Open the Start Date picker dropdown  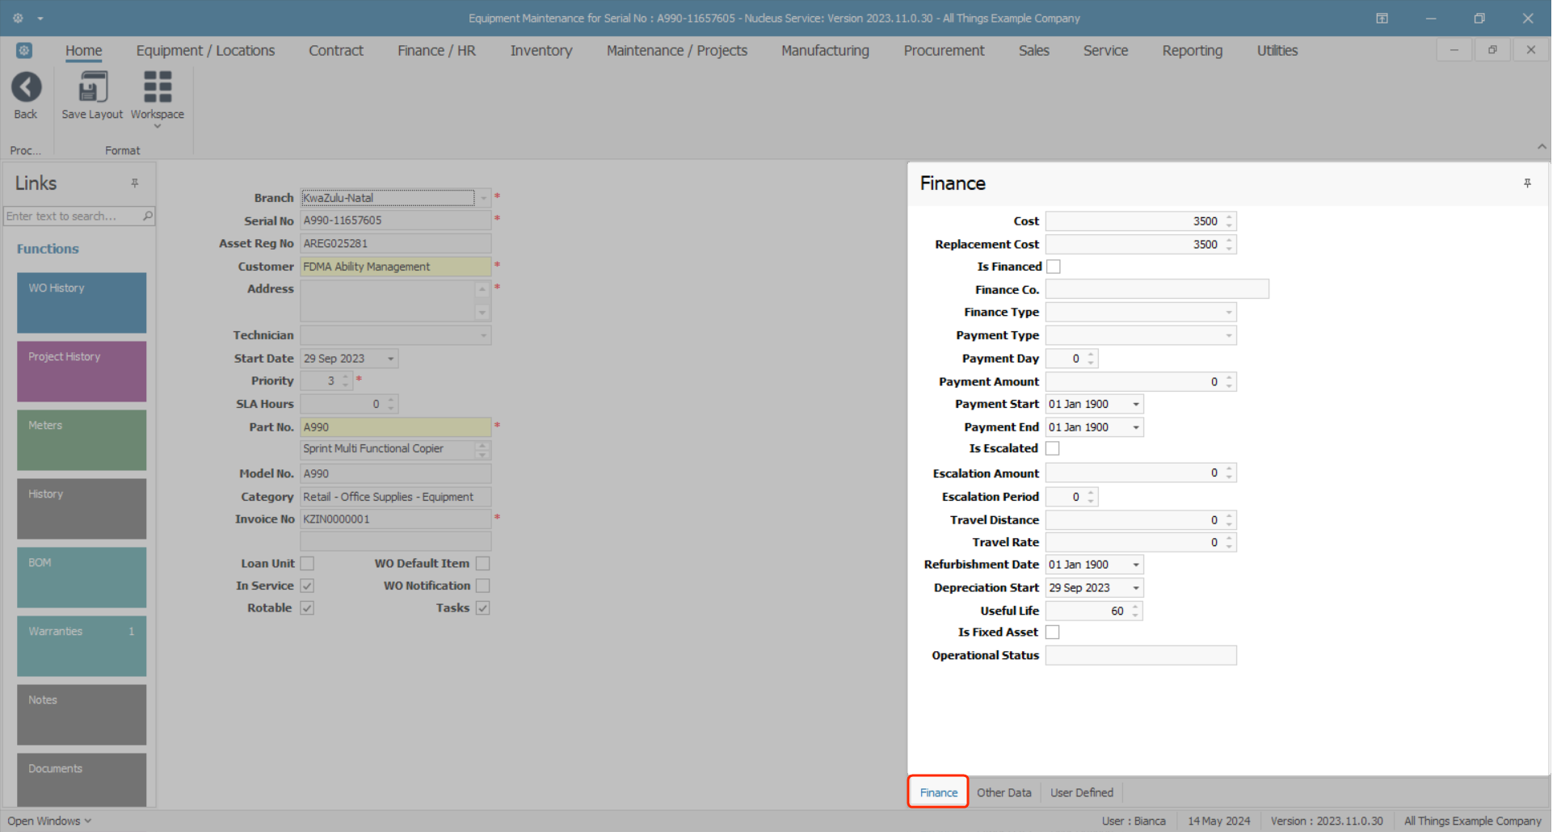click(390, 359)
